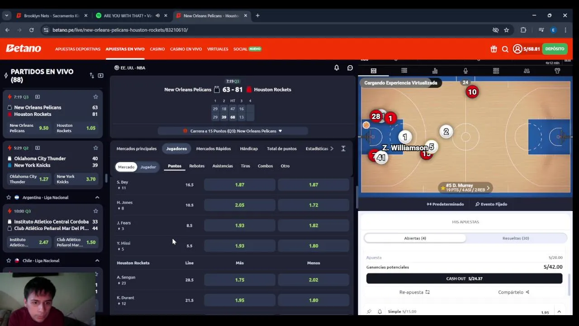Switch to Resueltas (30) bets tab

click(516, 238)
